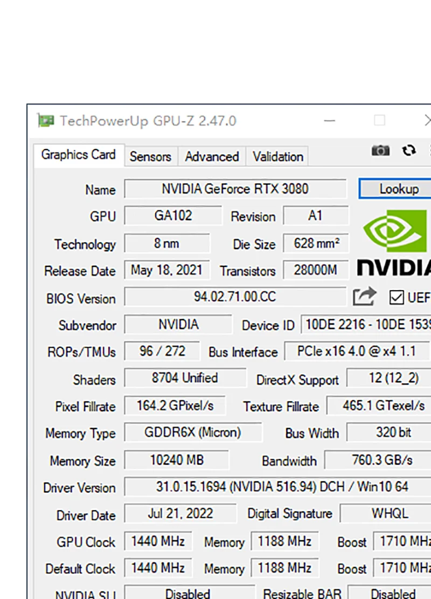Click the GPU field showing GA102
Image resolution: width=431 pixels, height=599 pixels.
[173, 216]
